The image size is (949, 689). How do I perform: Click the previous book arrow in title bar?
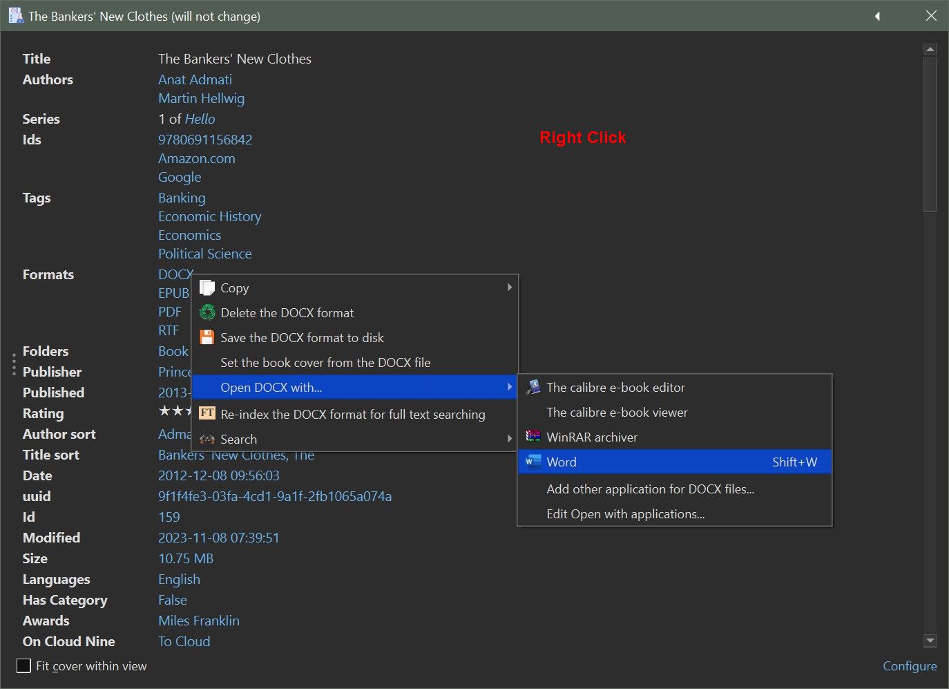[877, 16]
